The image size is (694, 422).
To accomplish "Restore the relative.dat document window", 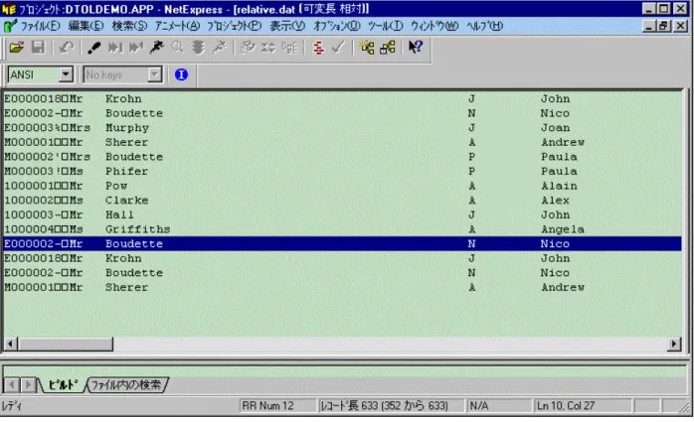I will (x=664, y=26).
